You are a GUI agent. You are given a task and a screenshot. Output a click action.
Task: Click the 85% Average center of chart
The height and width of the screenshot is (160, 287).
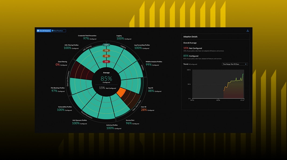tap(107, 79)
